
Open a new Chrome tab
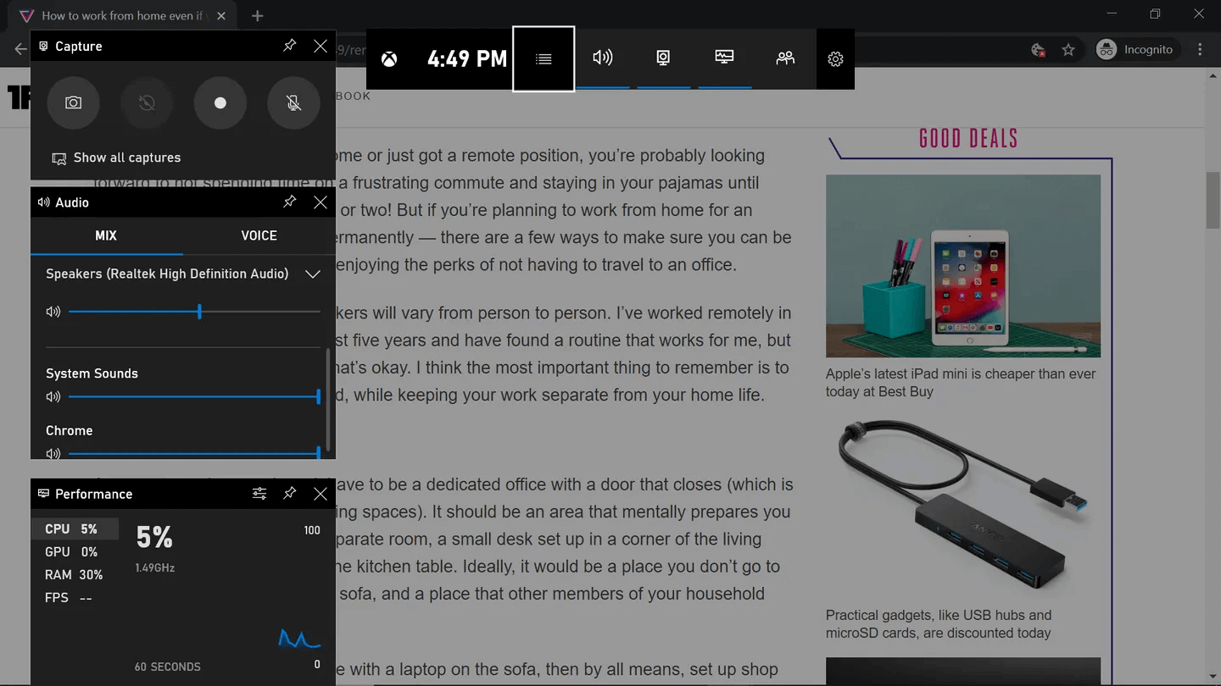tap(258, 15)
